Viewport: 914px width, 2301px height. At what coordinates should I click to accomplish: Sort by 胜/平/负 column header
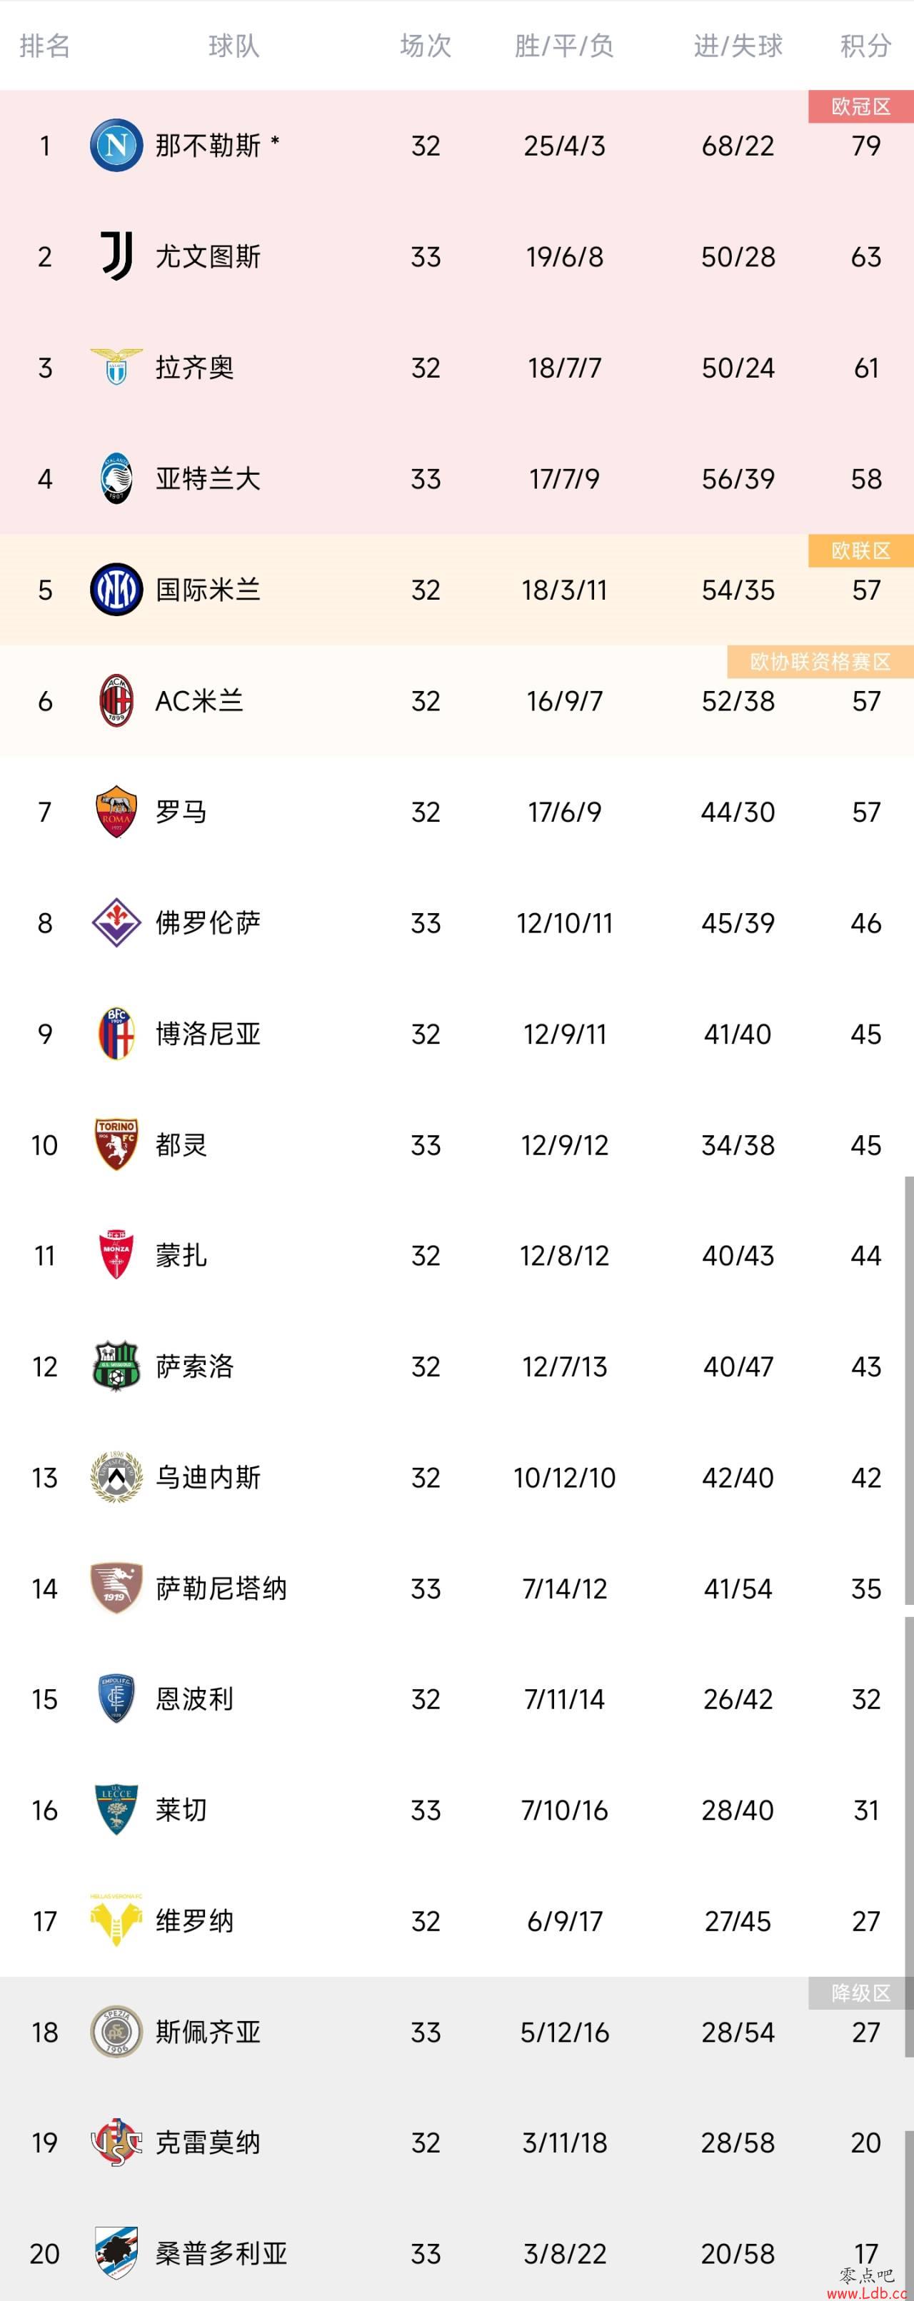(x=564, y=46)
